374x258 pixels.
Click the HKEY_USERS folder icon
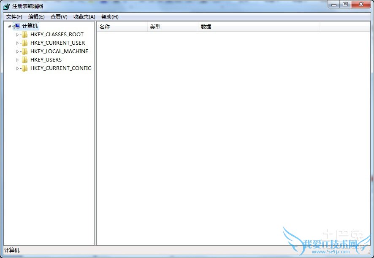(24, 60)
